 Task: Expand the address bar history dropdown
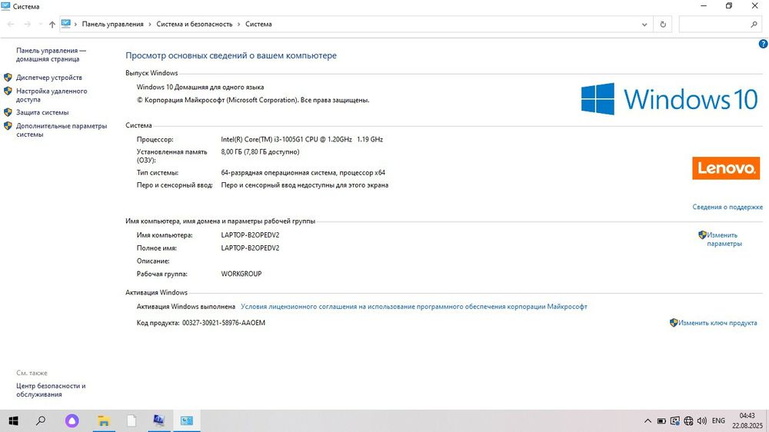(x=644, y=24)
